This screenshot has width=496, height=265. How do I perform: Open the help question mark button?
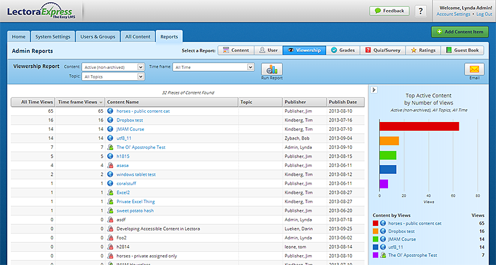420,11
